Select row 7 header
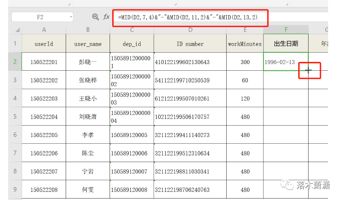Image resolution: width=341 pixels, height=200 pixels. (15, 153)
